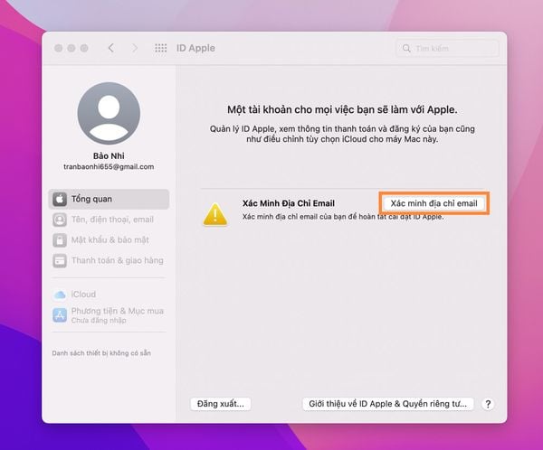
Task: Open Giới thiệu về ID Apple & Quyền riêng tư
Action: click(388, 404)
